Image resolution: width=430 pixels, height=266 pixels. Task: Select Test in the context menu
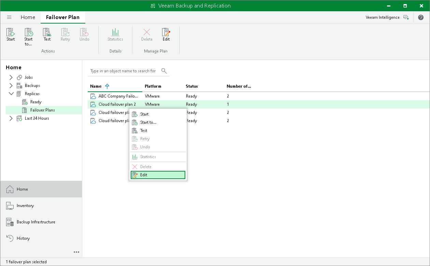coord(158,131)
